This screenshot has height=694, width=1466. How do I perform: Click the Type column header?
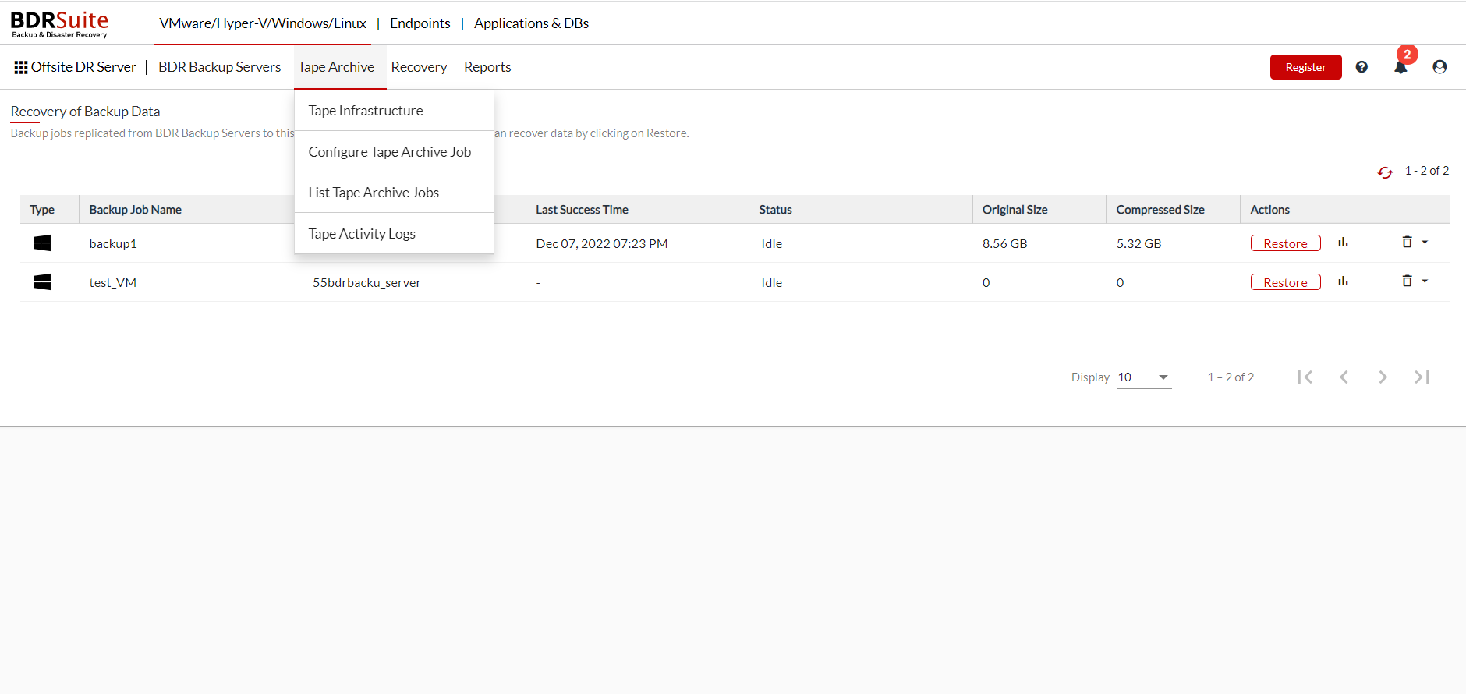[x=42, y=210]
